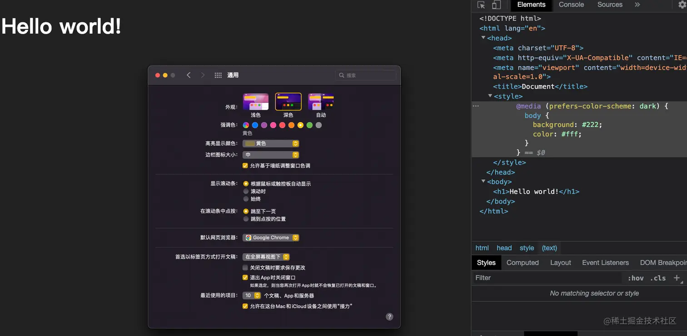This screenshot has width=687, height=336.
Task: Select the 深色 dark appearance thumbnail
Action: pos(289,102)
